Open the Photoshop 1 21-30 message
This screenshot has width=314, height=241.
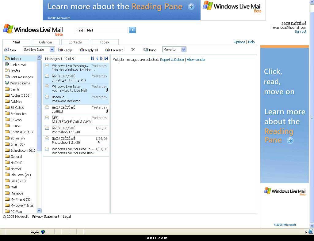[76, 141]
